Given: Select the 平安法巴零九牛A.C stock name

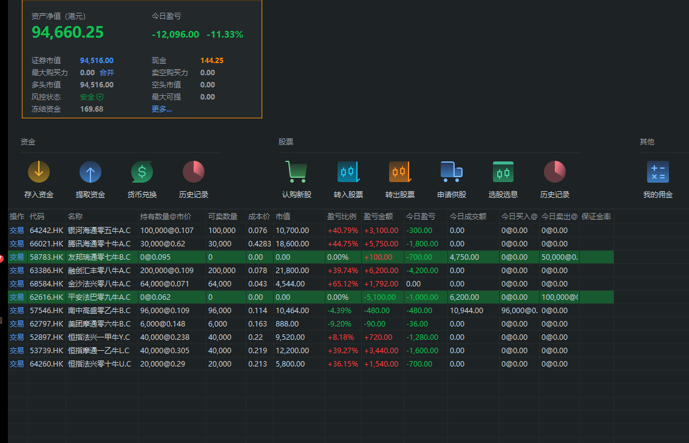Looking at the screenshot, I should click(100, 297).
